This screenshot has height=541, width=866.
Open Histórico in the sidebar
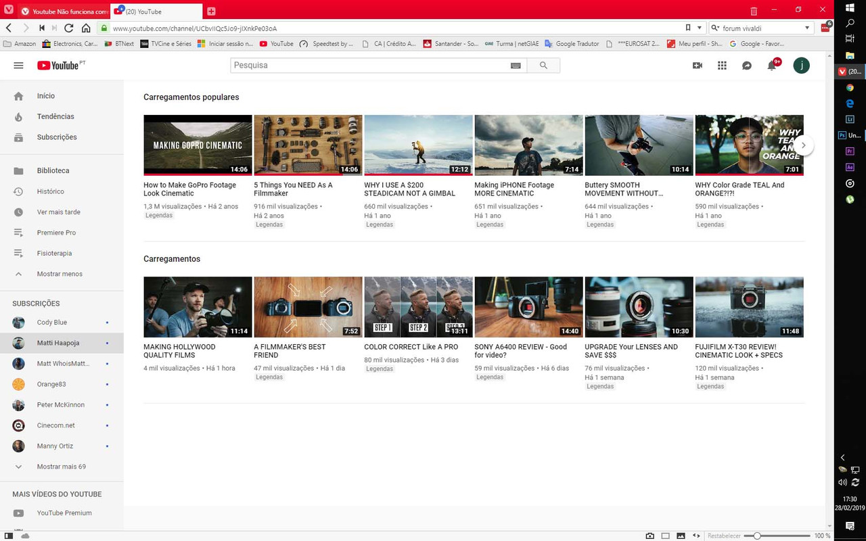pyautogui.click(x=62, y=191)
